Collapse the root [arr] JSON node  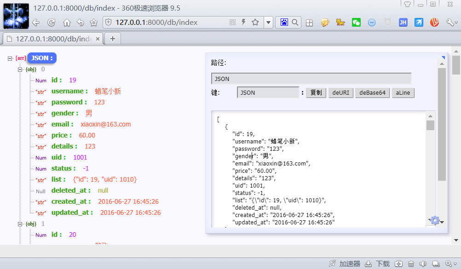(x=10, y=58)
